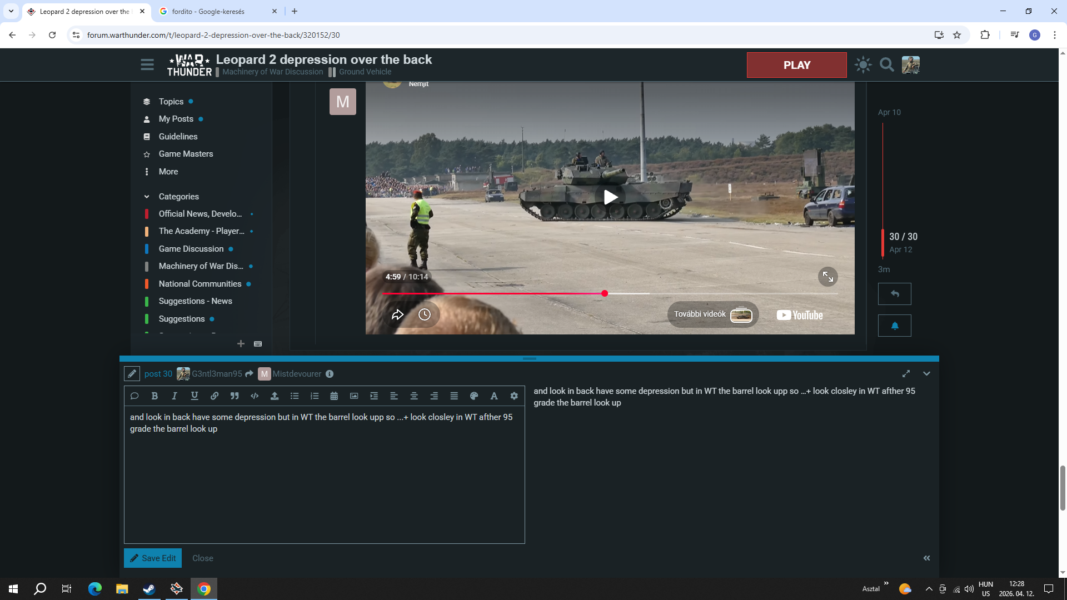The height and width of the screenshot is (600, 1067).
Task: Open the editor options gear icon
Action: [x=514, y=396]
